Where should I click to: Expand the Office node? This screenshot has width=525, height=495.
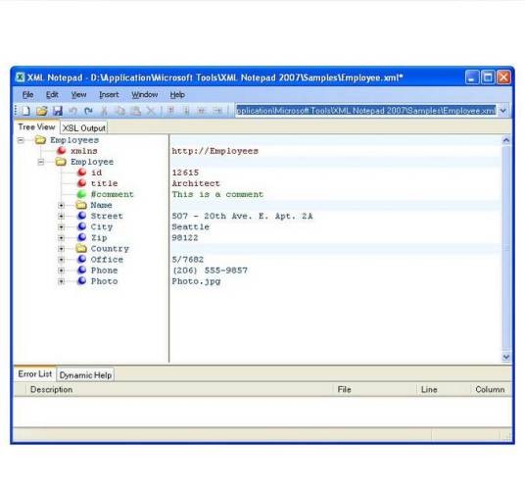pos(62,260)
